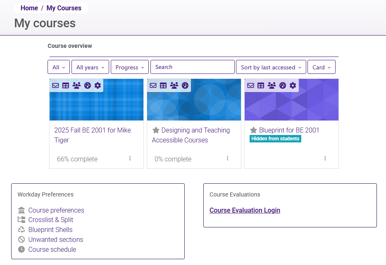Toggle star on Designing and Teaching Accessible Courses
386x265 pixels.
pyautogui.click(x=156, y=130)
